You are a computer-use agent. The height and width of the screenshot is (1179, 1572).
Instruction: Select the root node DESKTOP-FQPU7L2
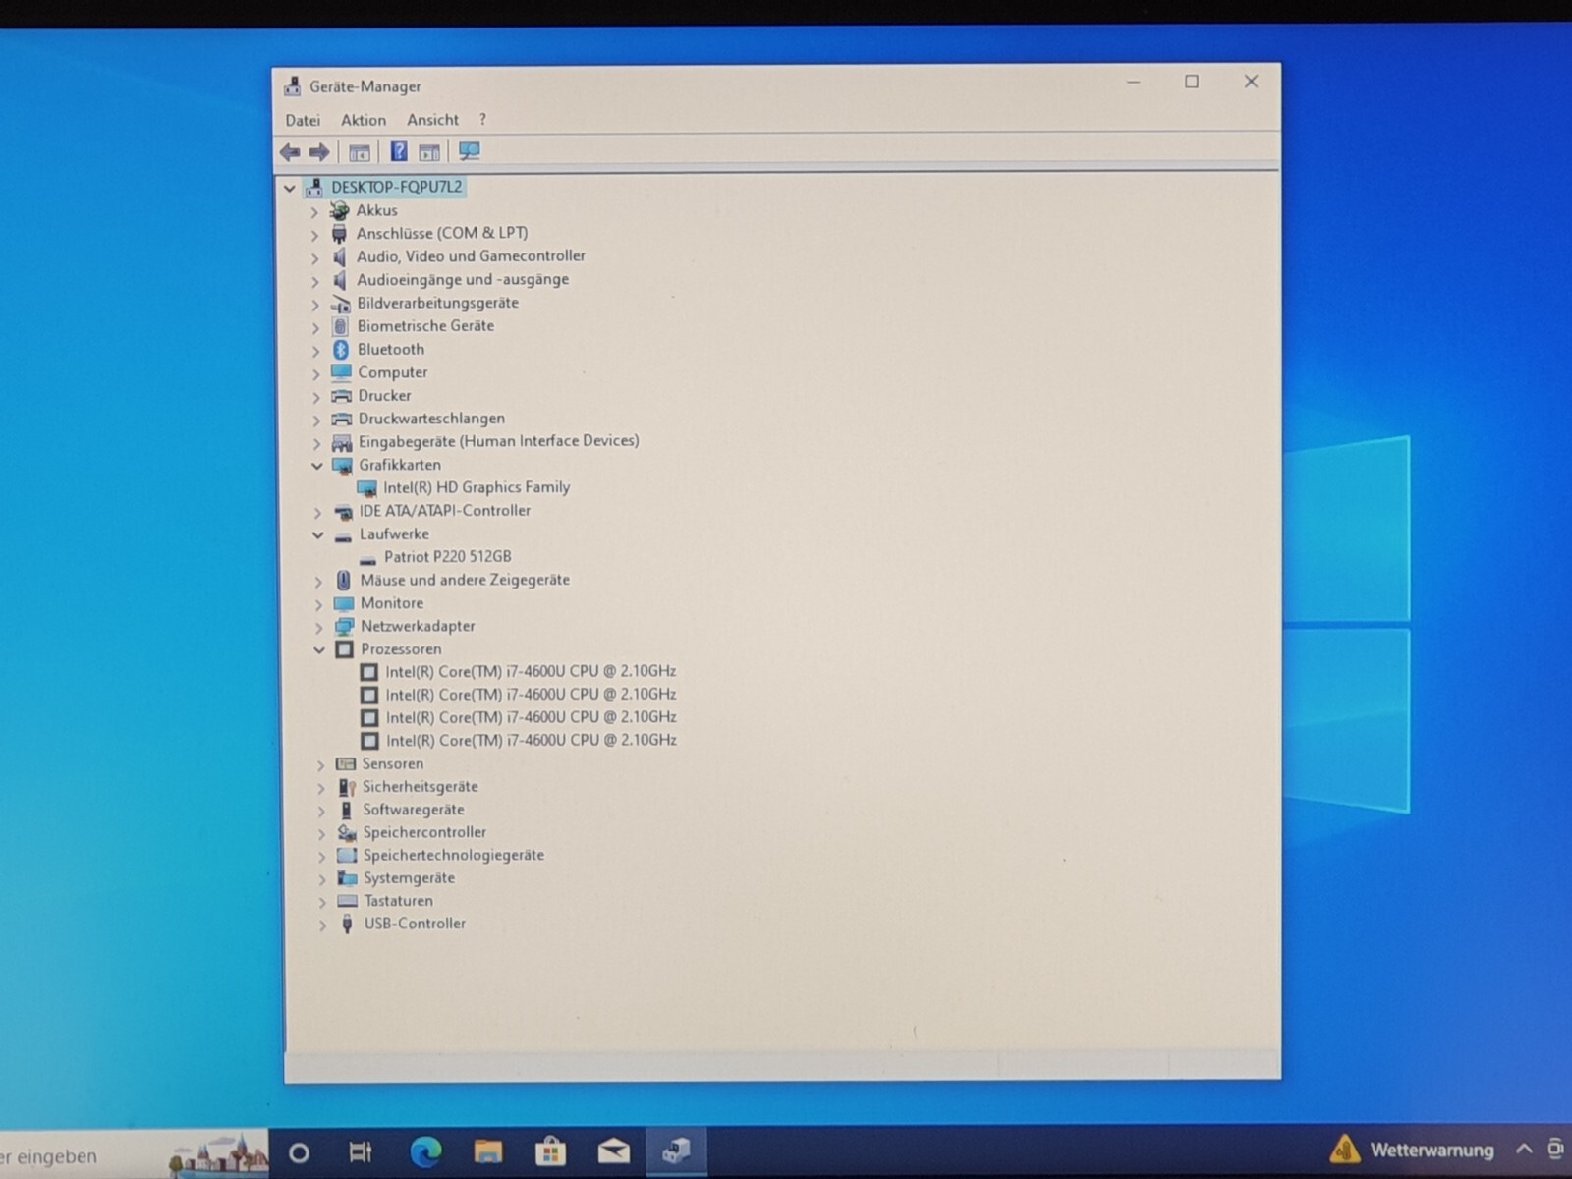(396, 187)
